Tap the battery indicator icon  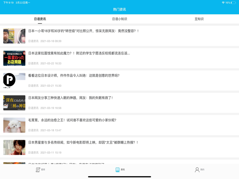click(x=233, y=3)
